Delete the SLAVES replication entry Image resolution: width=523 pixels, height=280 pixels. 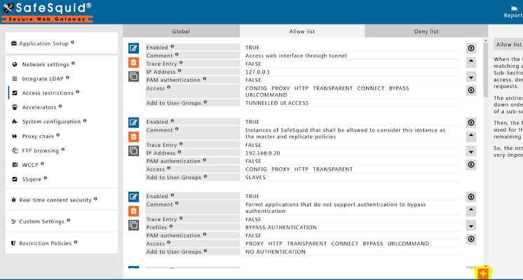tap(133, 136)
